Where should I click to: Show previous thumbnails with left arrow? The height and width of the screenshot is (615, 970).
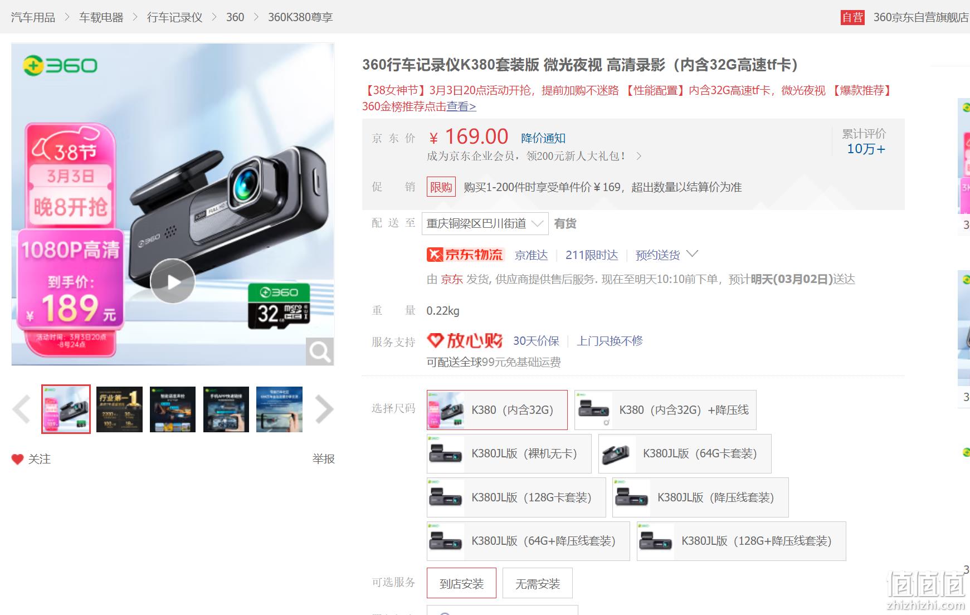21,409
